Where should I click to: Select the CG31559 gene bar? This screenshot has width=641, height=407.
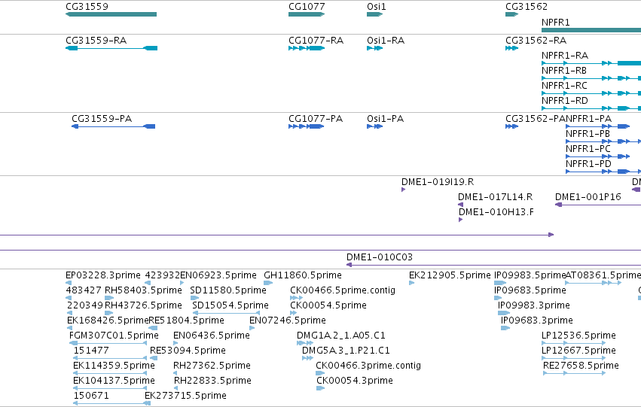click(x=111, y=14)
